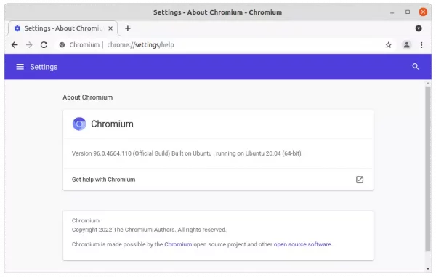Reload the page with the refresh icon
436x277 pixels.
click(x=44, y=45)
